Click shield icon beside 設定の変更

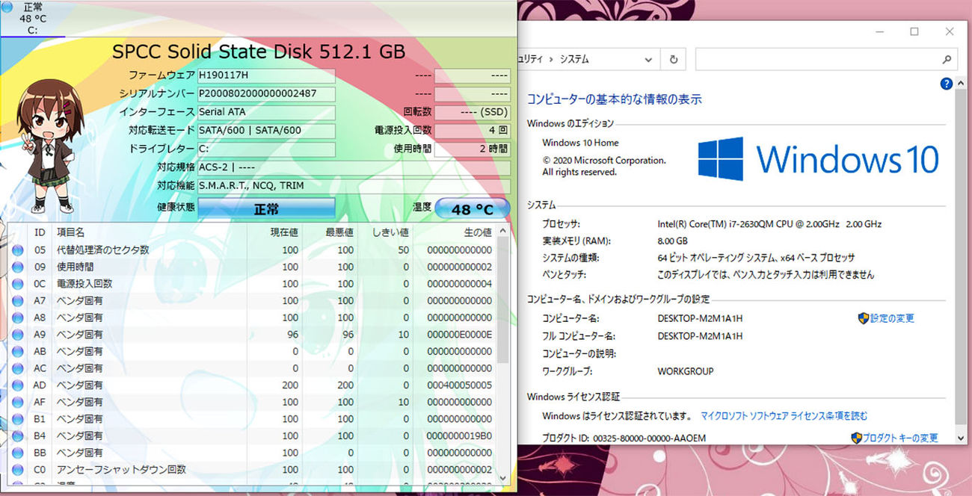click(863, 318)
